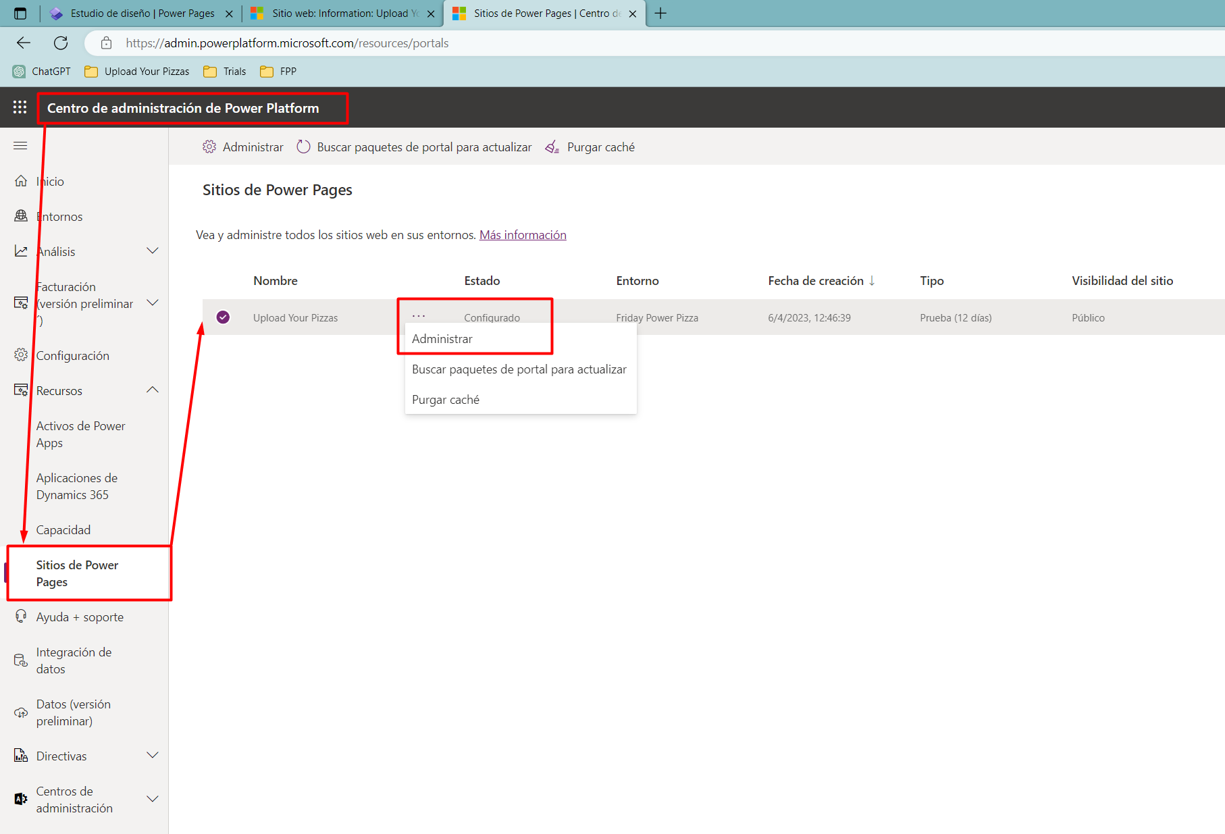The height and width of the screenshot is (834, 1225).
Task: Click Purgar caché text in the command bar
Action: tap(601, 147)
